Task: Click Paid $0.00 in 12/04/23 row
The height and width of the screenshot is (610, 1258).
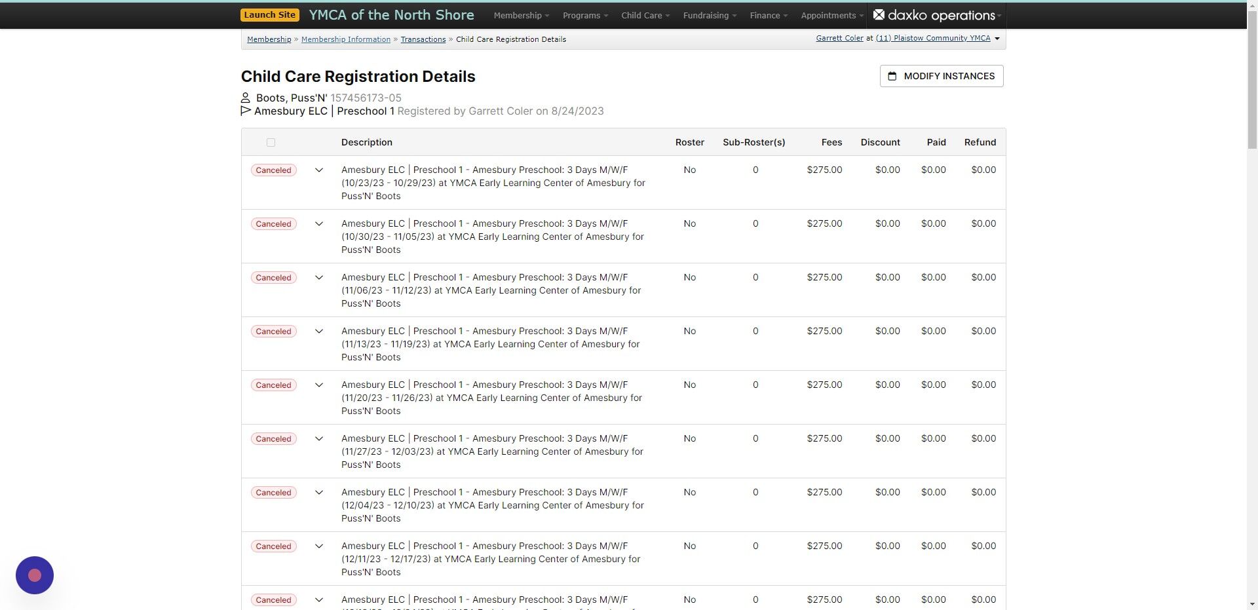Action: tap(933, 492)
